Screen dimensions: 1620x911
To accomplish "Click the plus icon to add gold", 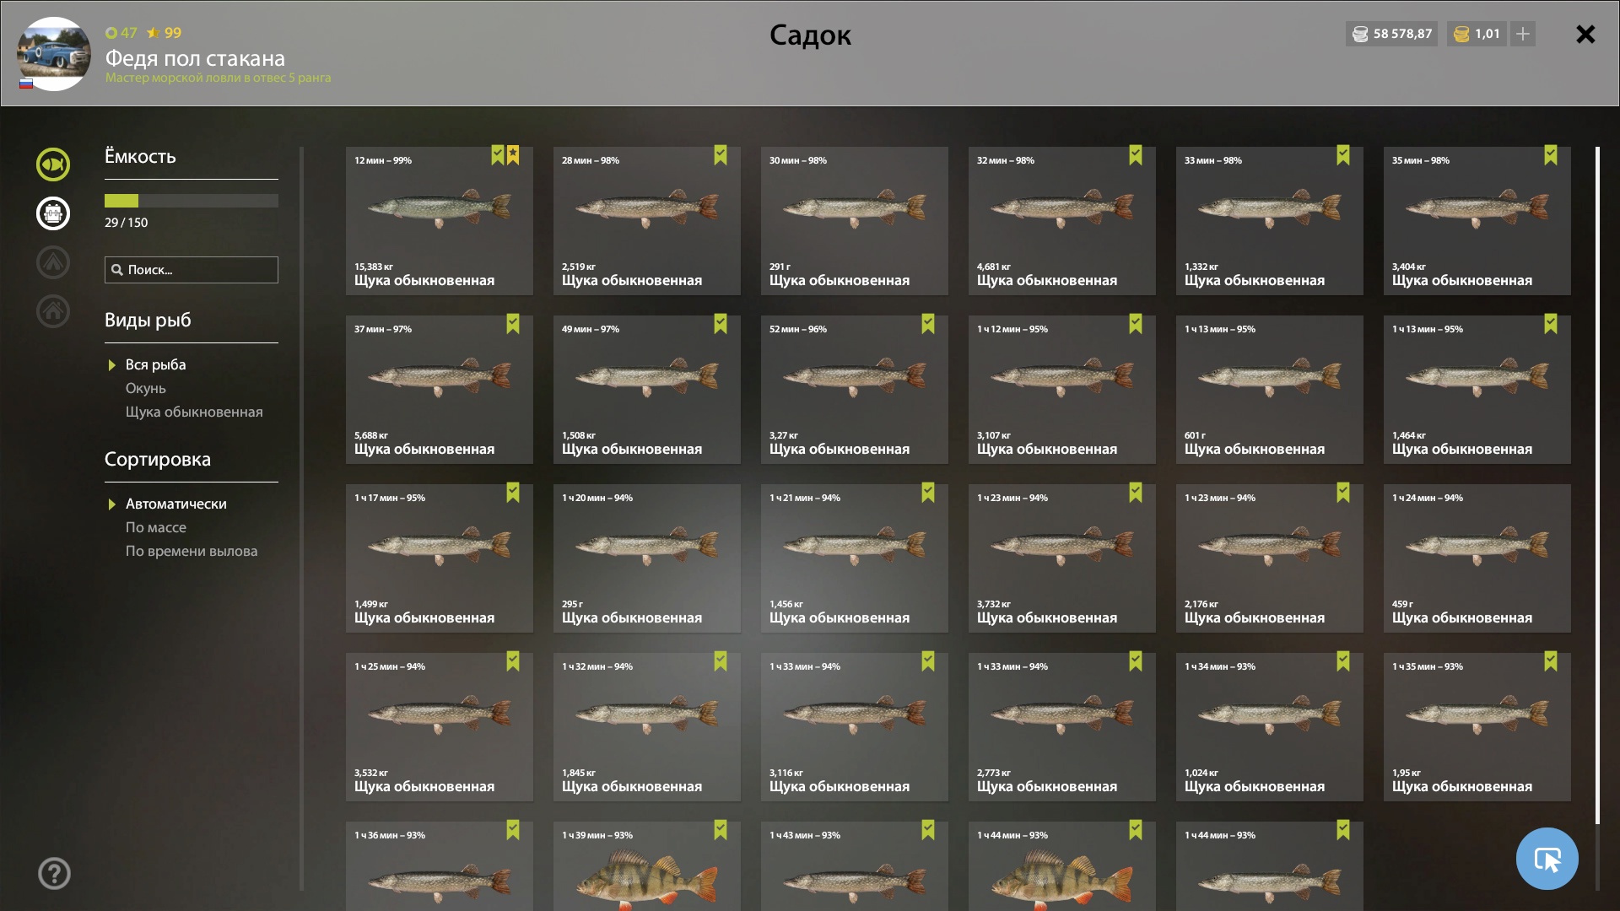I will [x=1523, y=34].
